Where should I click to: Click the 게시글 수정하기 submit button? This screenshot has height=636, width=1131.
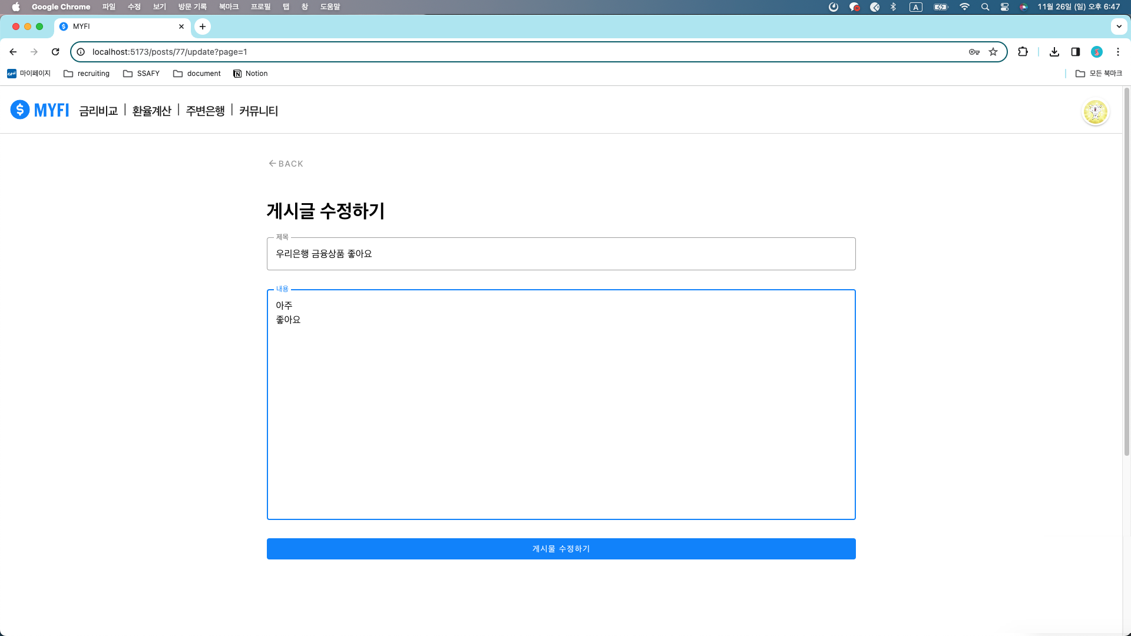click(561, 548)
